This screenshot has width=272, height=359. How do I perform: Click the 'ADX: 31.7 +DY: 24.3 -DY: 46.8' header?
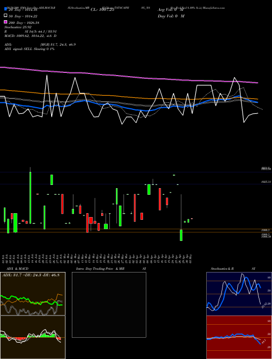pyautogui.click(x=30, y=275)
